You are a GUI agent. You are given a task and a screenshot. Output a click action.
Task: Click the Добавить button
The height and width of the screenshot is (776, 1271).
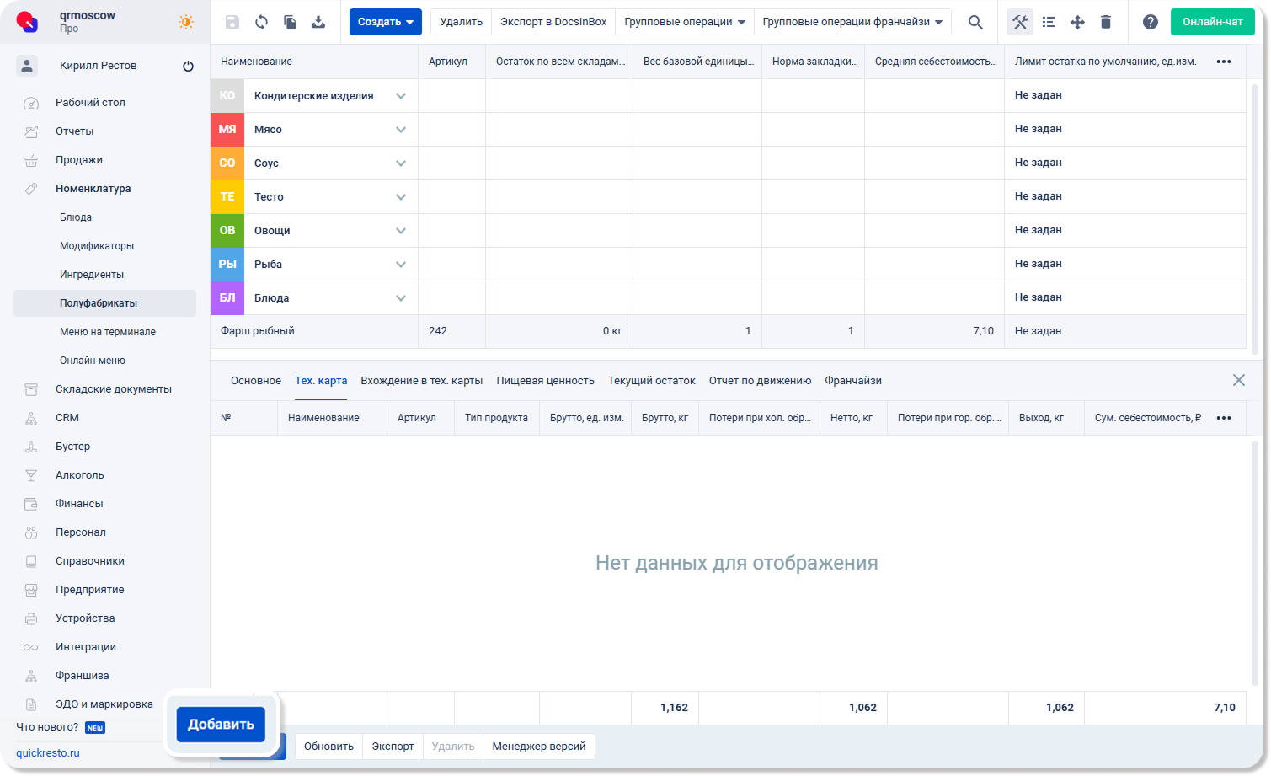click(x=221, y=725)
